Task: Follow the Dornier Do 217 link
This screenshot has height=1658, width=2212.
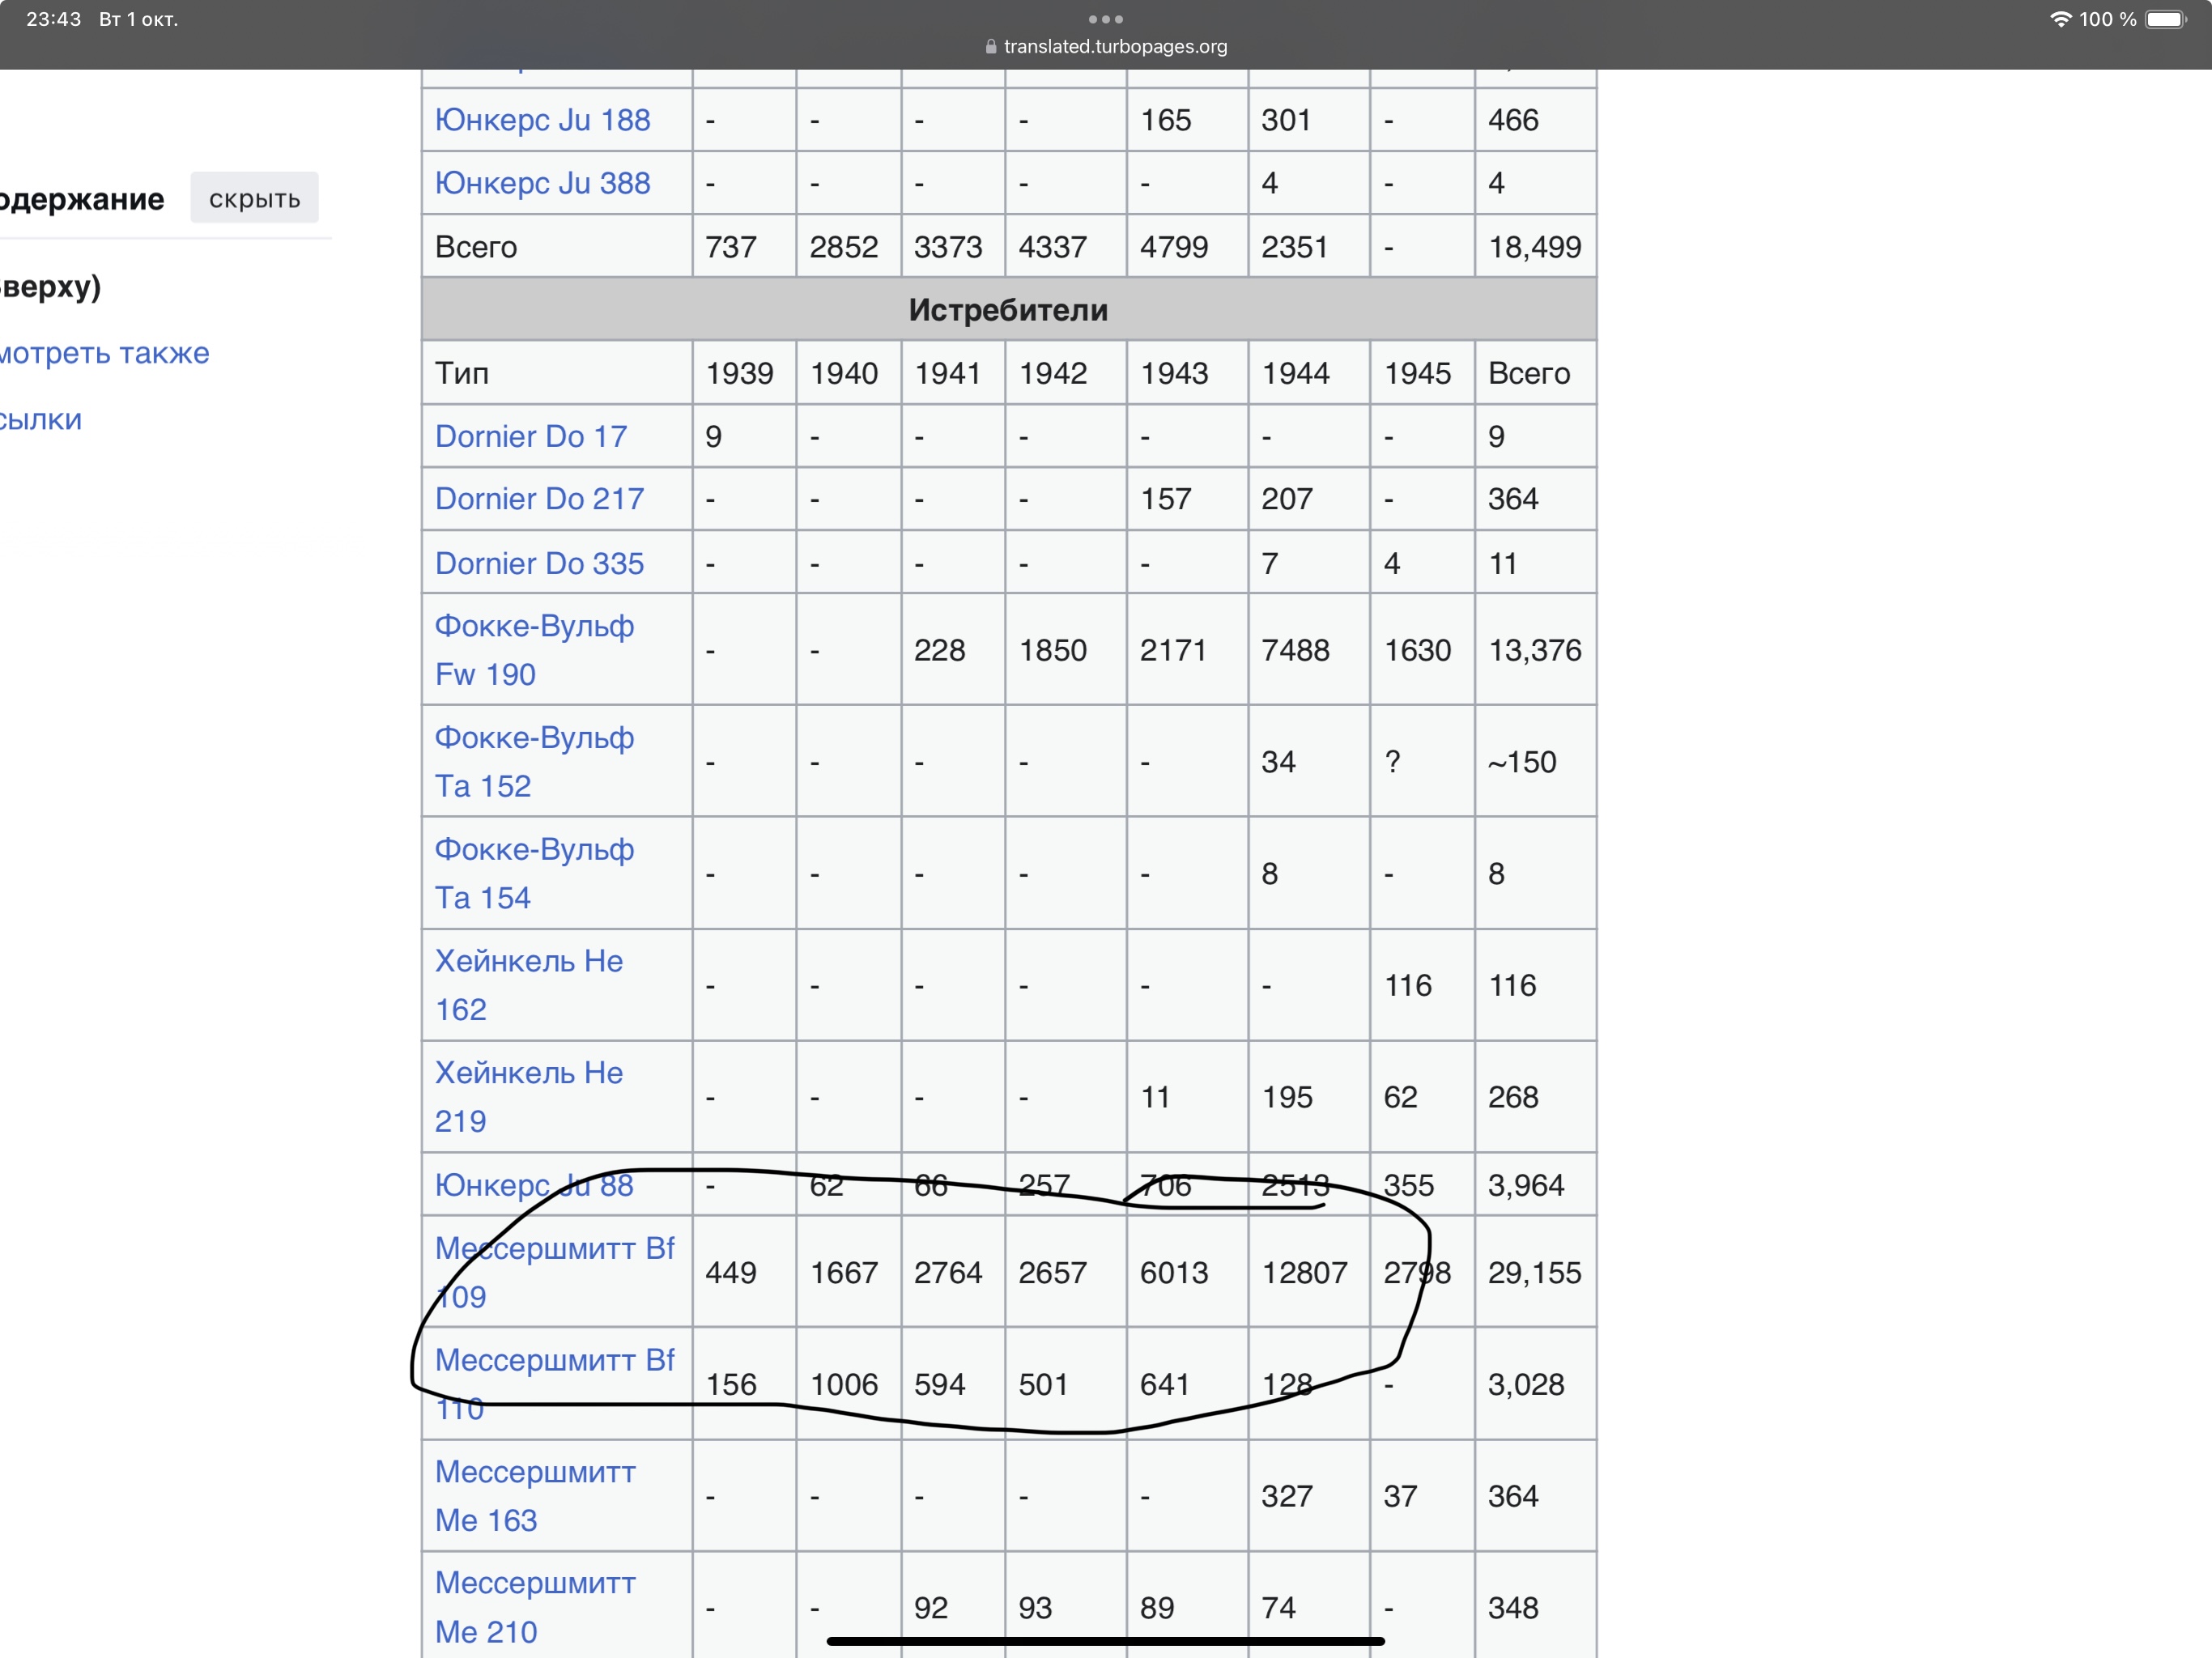Action: coord(539,499)
